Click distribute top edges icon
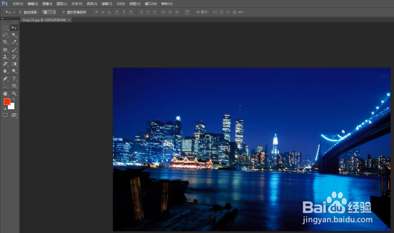This screenshot has height=233, width=394. (142, 12)
